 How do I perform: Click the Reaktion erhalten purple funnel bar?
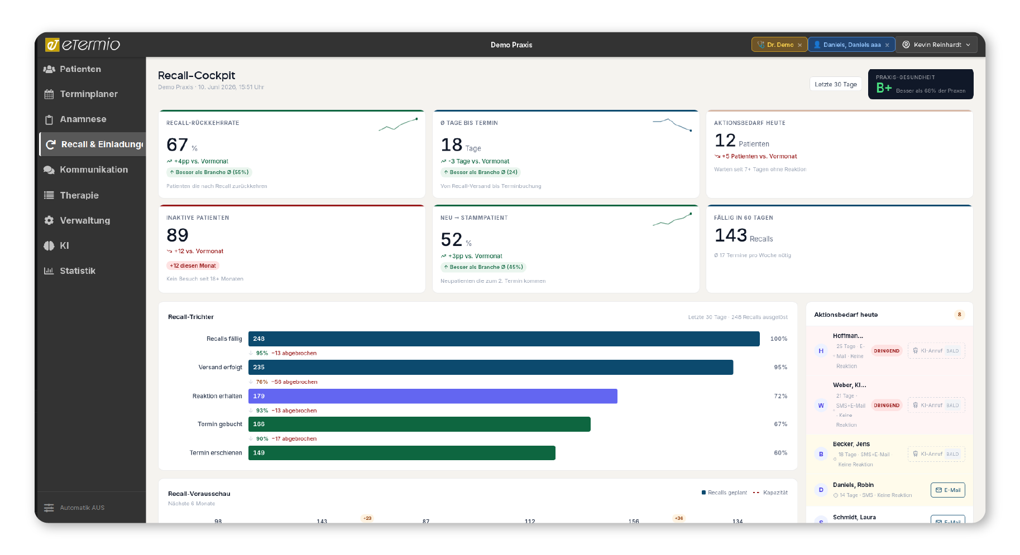click(433, 396)
